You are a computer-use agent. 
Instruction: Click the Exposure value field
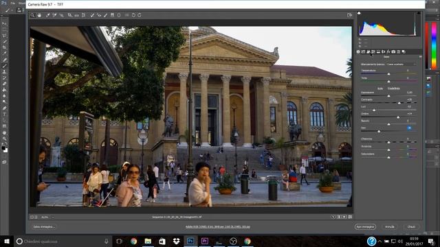(x=410, y=93)
